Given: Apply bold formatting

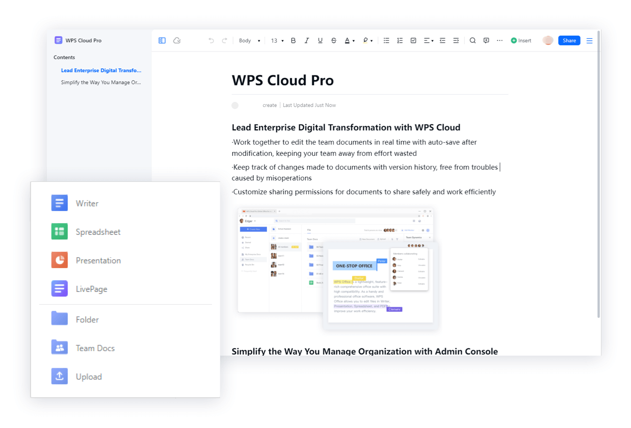Looking at the screenshot, I should pyautogui.click(x=293, y=41).
